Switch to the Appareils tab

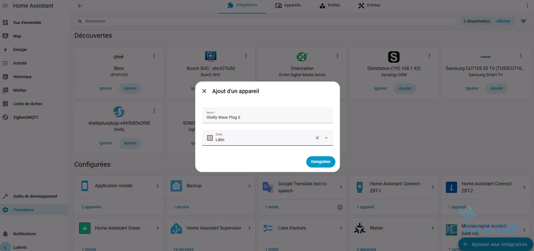(288, 5)
